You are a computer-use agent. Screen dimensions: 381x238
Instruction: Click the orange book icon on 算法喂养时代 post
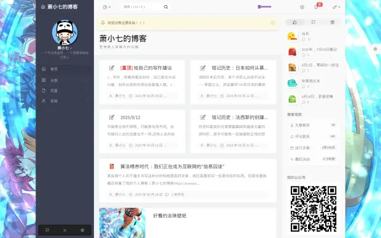112,166
